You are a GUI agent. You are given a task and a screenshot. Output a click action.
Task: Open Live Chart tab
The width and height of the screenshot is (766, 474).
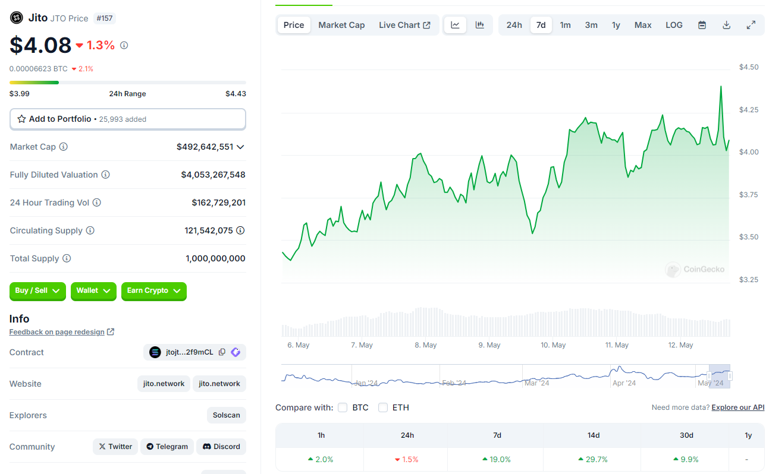point(404,25)
